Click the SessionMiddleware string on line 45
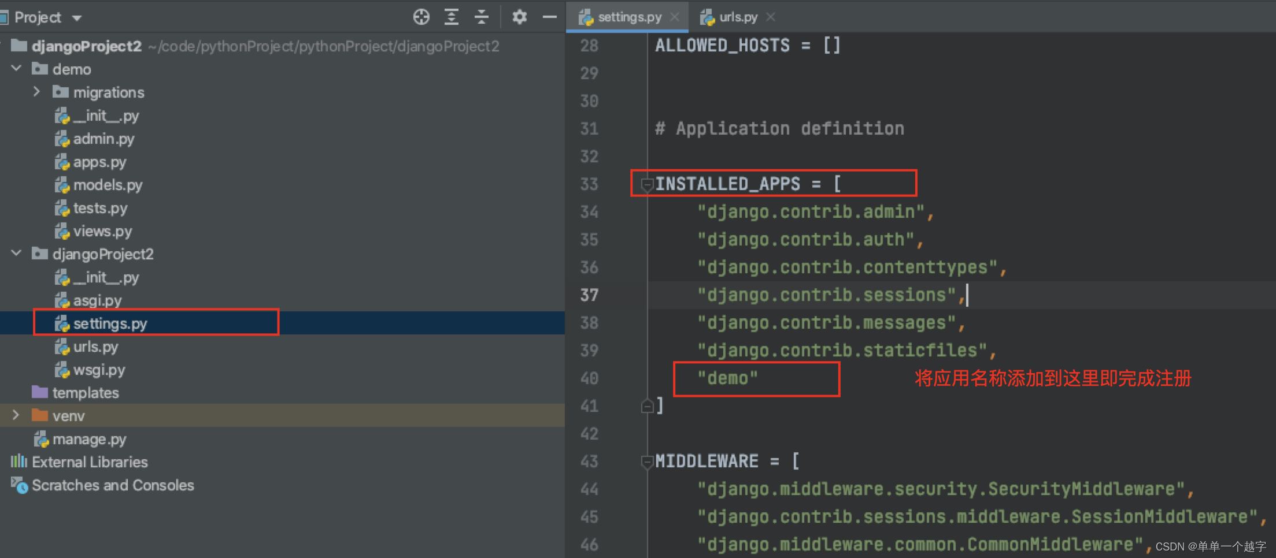The height and width of the screenshot is (558, 1276). click(978, 516)
